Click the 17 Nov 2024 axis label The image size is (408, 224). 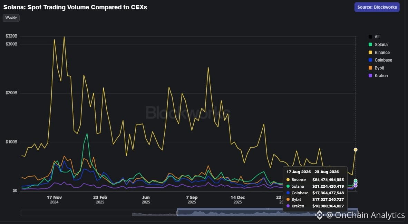(54, 199)
